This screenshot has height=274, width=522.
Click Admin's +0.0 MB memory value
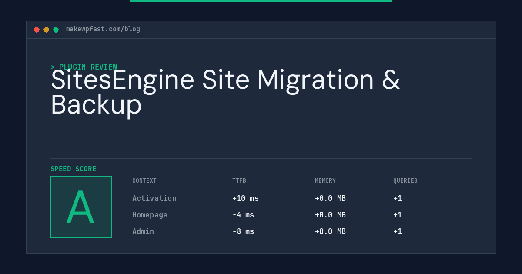tap(330, 231)
